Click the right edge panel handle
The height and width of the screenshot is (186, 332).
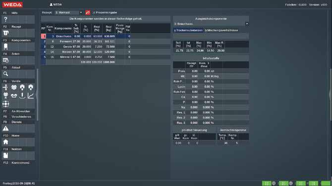[331, 94]
